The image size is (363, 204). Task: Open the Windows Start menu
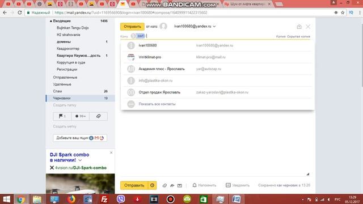click(6, 199)
